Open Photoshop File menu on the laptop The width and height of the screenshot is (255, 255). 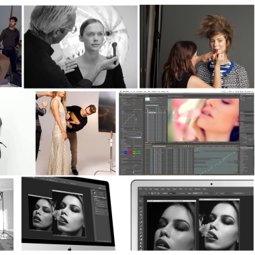tap(146, 189)
